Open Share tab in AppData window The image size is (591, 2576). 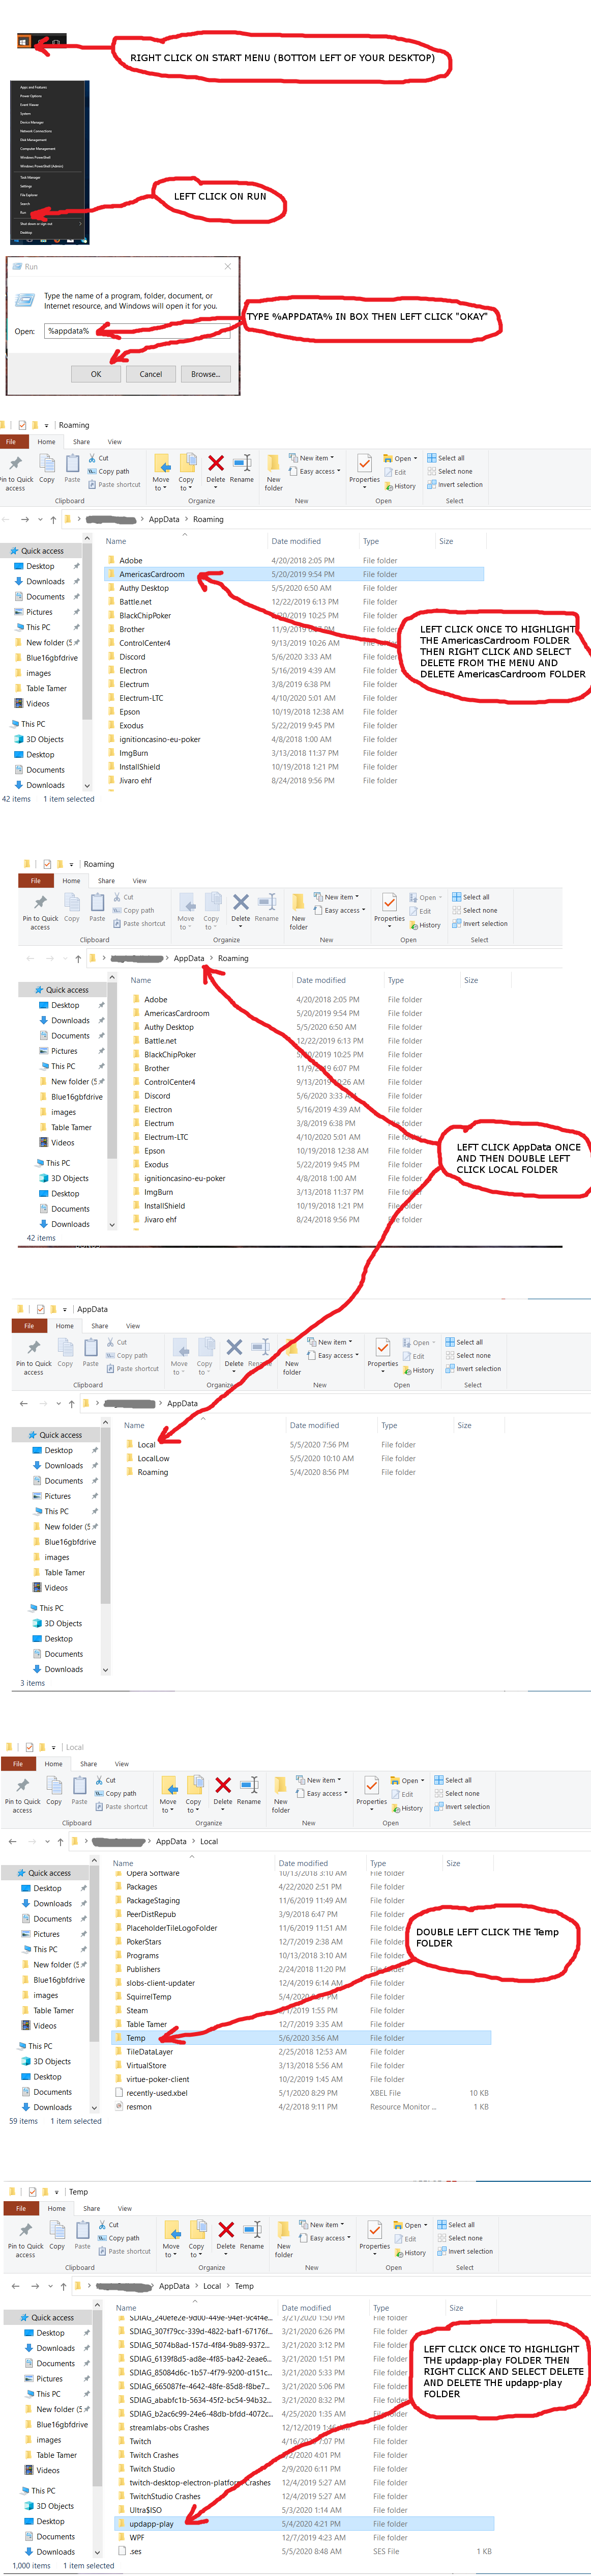pos(100,1326)
